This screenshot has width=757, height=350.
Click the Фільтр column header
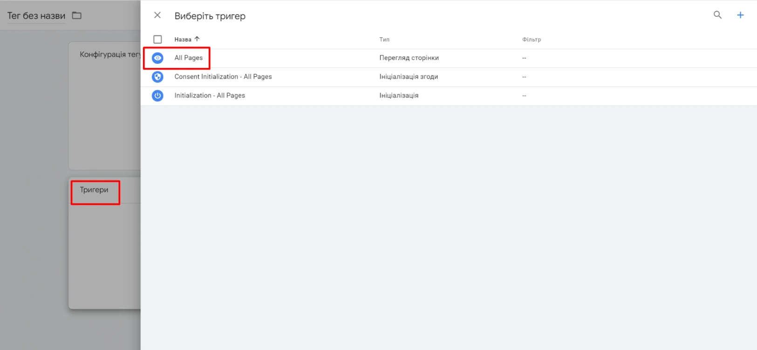[x=531, y=40]
